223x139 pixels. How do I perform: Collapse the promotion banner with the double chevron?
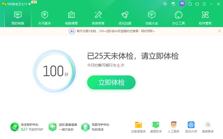219,31
